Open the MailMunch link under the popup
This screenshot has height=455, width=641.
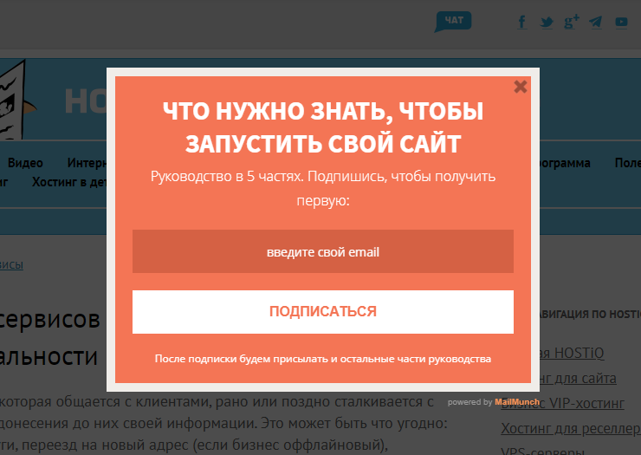[517, 402]
